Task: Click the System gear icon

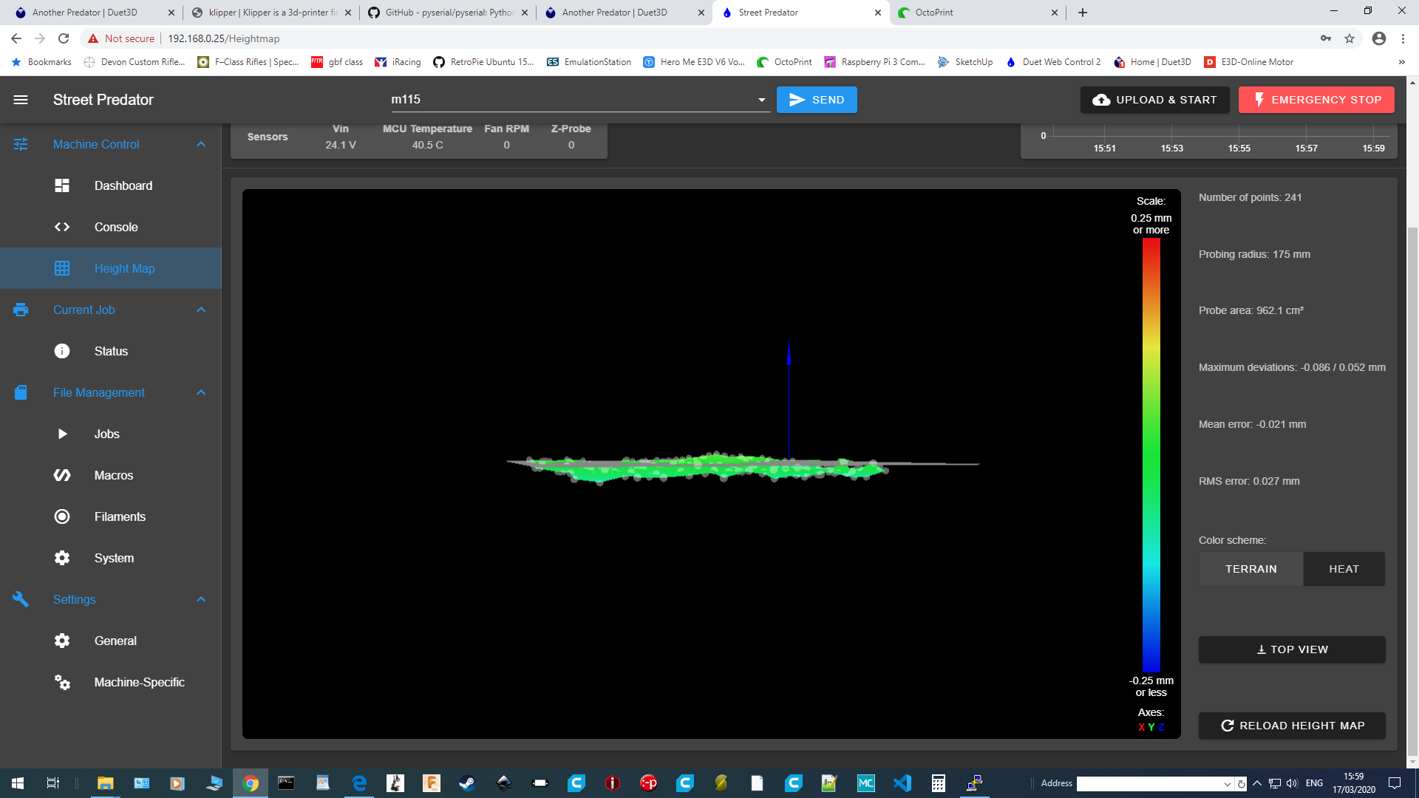Action: [x=62, y=558]
